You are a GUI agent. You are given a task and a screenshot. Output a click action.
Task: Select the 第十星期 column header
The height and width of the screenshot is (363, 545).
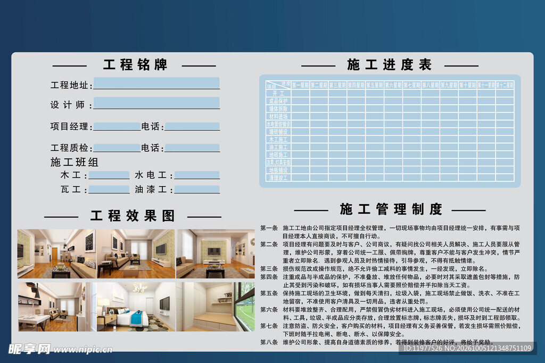(x=468, y=85)
